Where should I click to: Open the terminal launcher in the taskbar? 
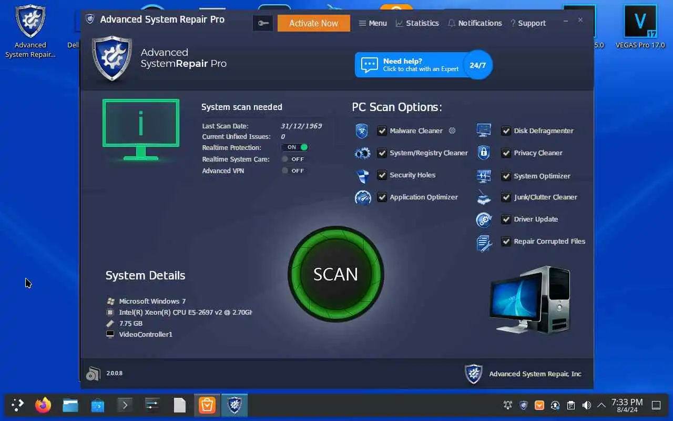pos(125,405)
